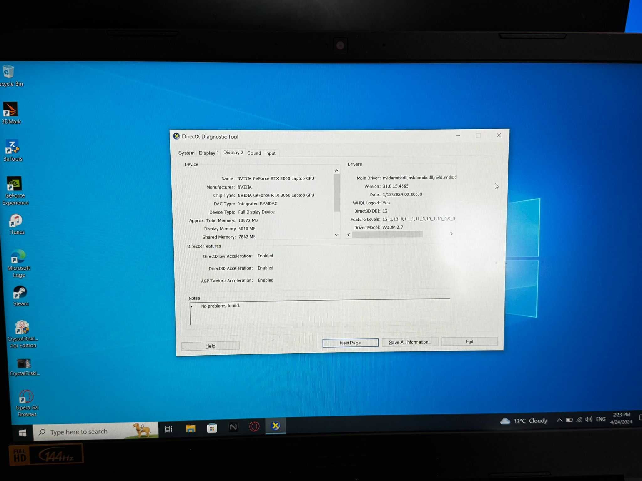Screen dimensions: 642x481
Task: Toggle Direct3D Acceleration enabled state
Action: coord(265,268)
